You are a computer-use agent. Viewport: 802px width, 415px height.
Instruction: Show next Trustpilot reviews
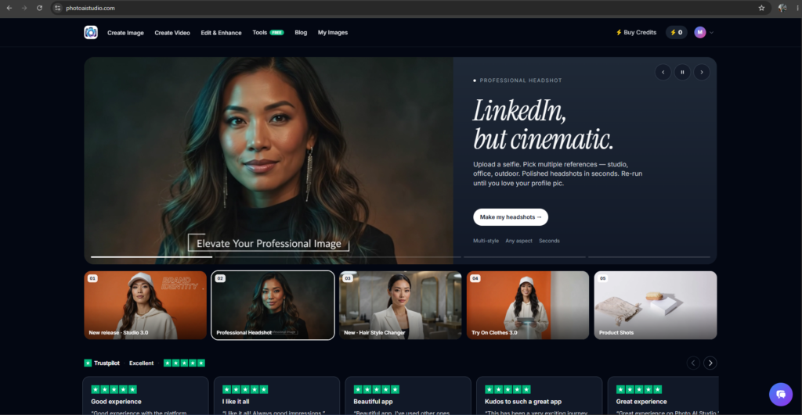point(710,363)
